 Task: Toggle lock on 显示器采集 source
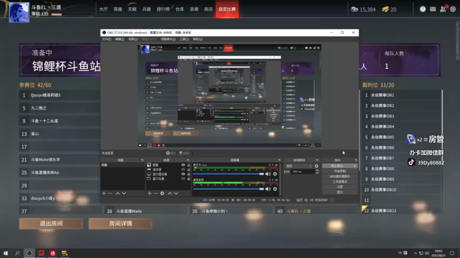pos(189,174)
